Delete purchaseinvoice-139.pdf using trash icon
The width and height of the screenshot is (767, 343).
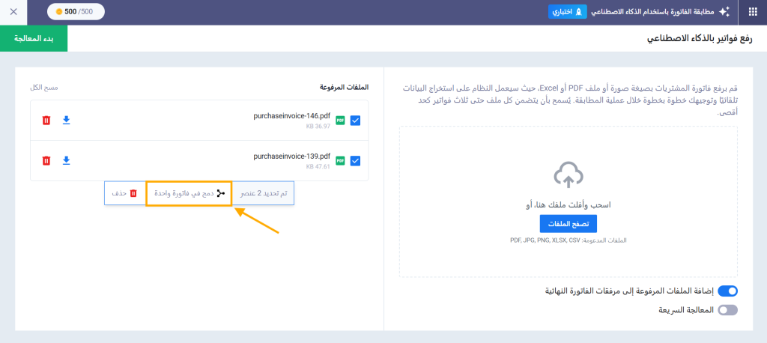(46, 160)
